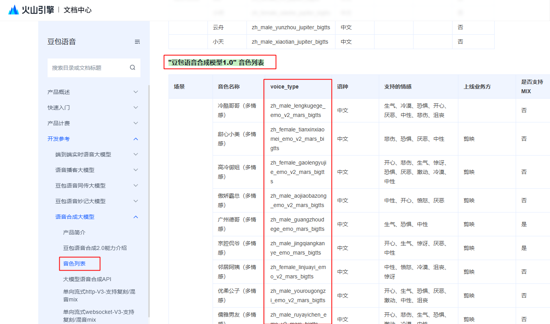Open the 产品简介 page
Viewport: 550px width, 324px height.
pyautogui.click(x=74, y=232)
